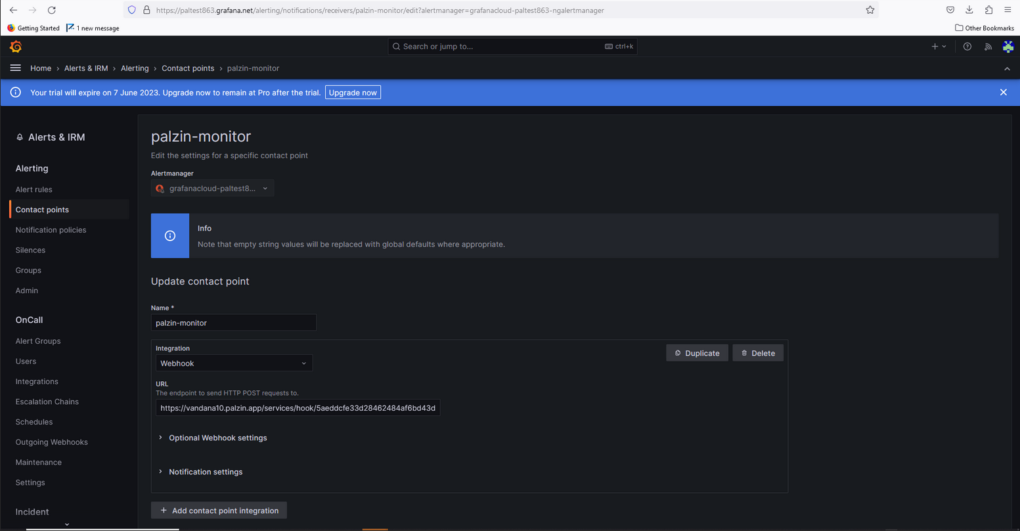This screenshot has width=1020, height=531.
Task: Open the Getting Started bookmark
Action: pos(33,28)
